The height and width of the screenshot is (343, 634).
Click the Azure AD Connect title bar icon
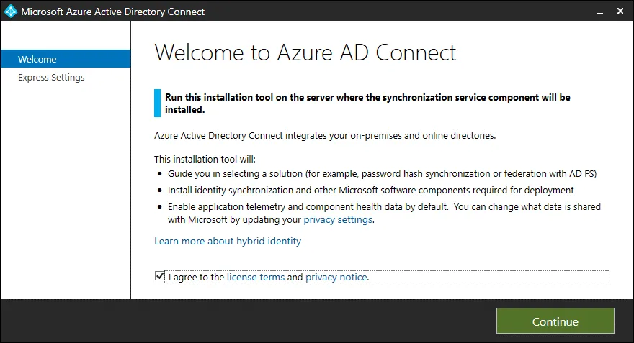(x=10, y=12)
